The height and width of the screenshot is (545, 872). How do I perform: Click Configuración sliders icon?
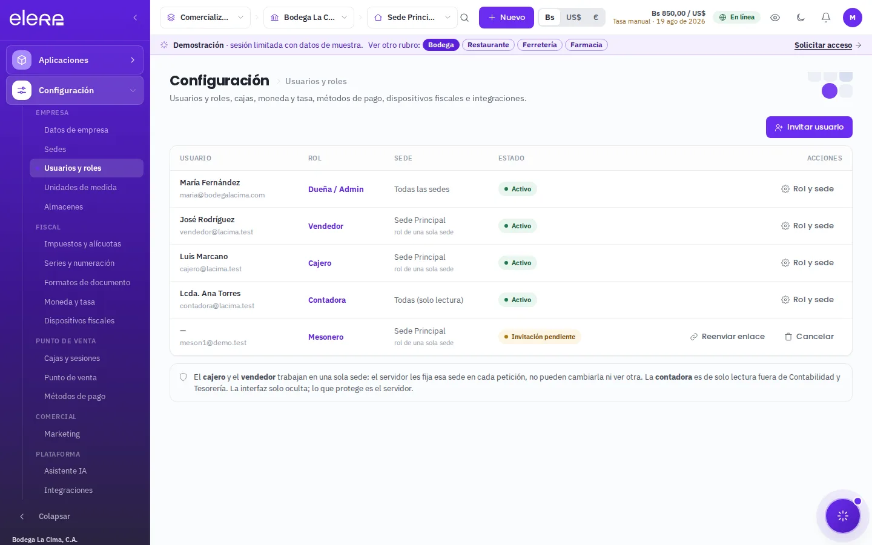22,90
